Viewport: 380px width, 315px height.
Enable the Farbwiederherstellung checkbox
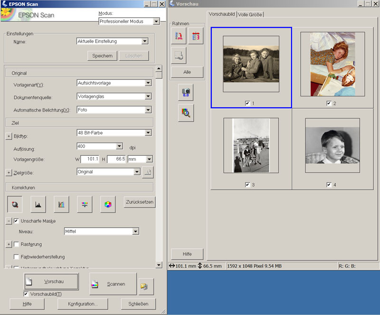pos(16,257)
